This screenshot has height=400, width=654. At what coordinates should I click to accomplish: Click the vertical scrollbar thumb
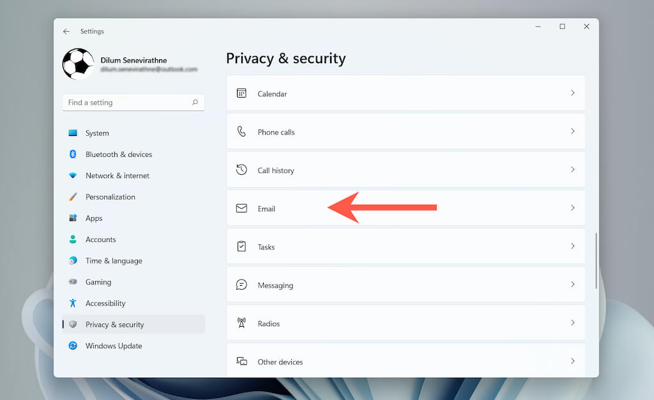point(596,260)
